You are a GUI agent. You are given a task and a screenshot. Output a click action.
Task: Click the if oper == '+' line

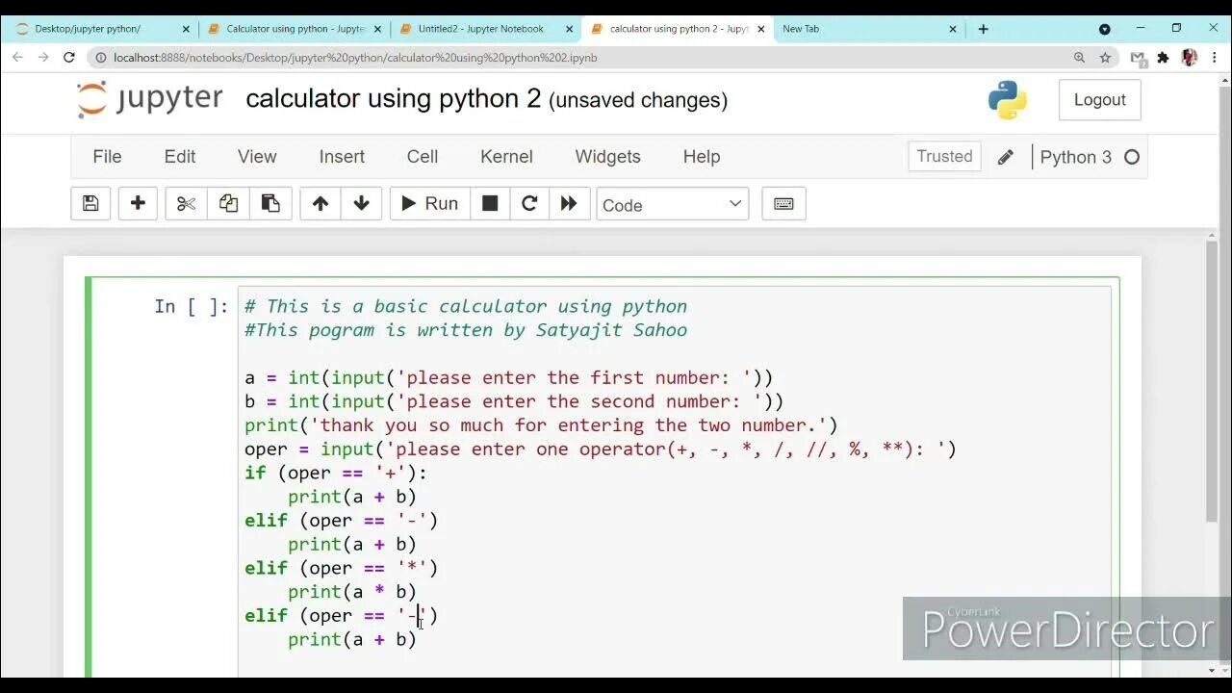335,473
